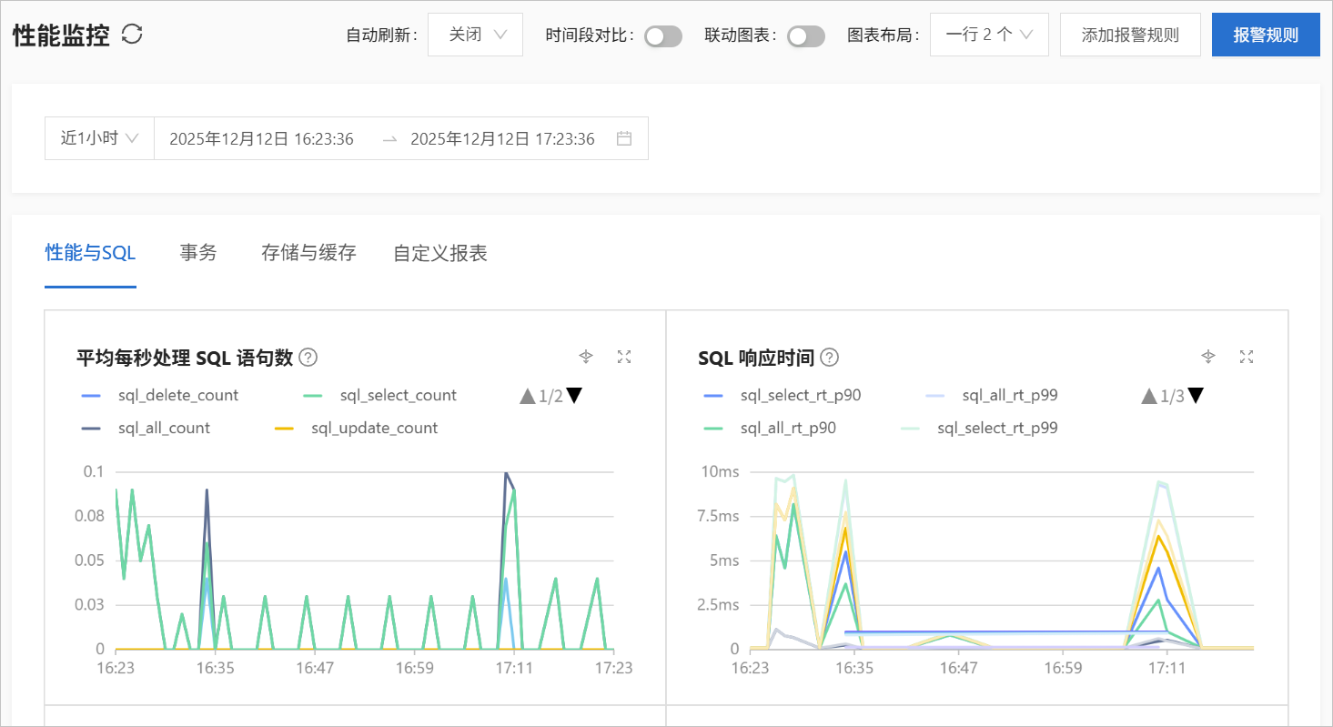Expand SQL 响应时间 chart to fullscreen
The height and width of the screenshot is (727, 1333).
coord(1247,357)
